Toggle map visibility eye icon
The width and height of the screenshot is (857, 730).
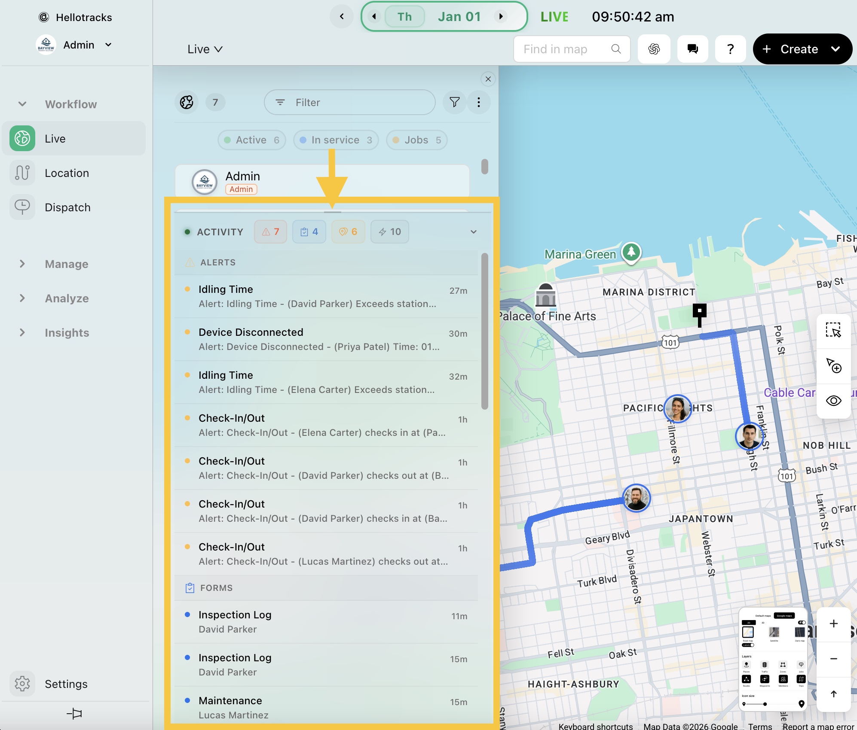(x=833, y=401)
